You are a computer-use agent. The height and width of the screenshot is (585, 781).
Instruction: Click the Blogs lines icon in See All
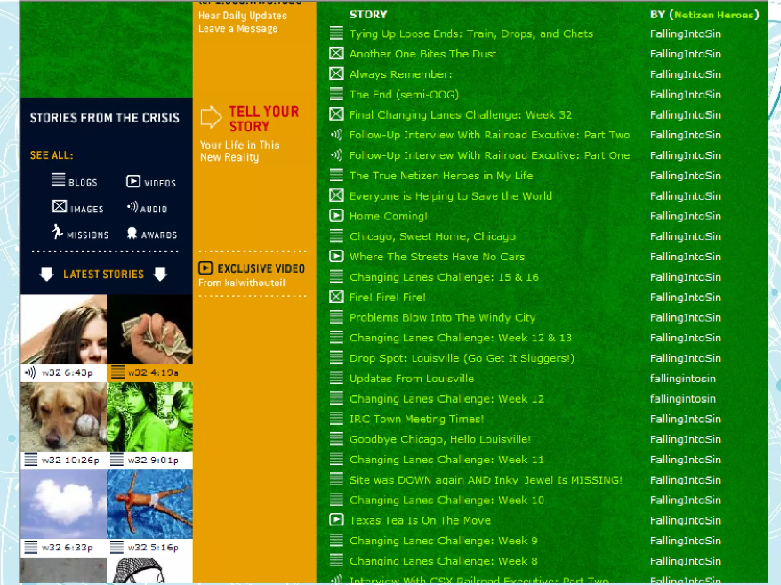[x=58, y=179]
